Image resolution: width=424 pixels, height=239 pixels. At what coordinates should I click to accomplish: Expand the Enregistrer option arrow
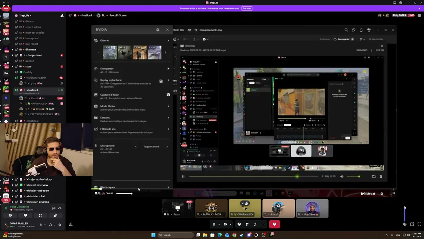tap(168, 69)
